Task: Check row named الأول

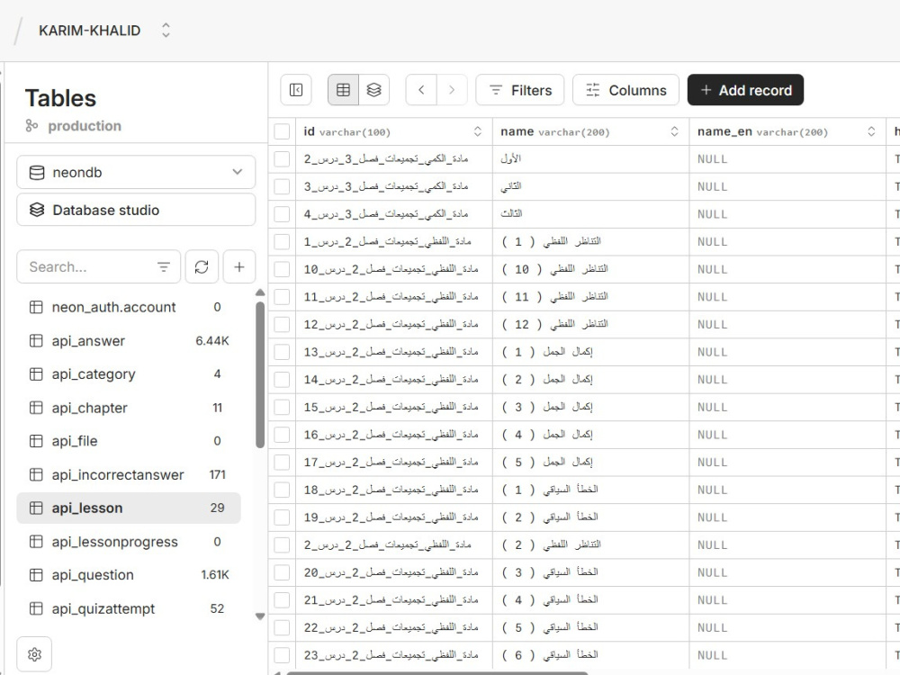Action: (282, 159)
